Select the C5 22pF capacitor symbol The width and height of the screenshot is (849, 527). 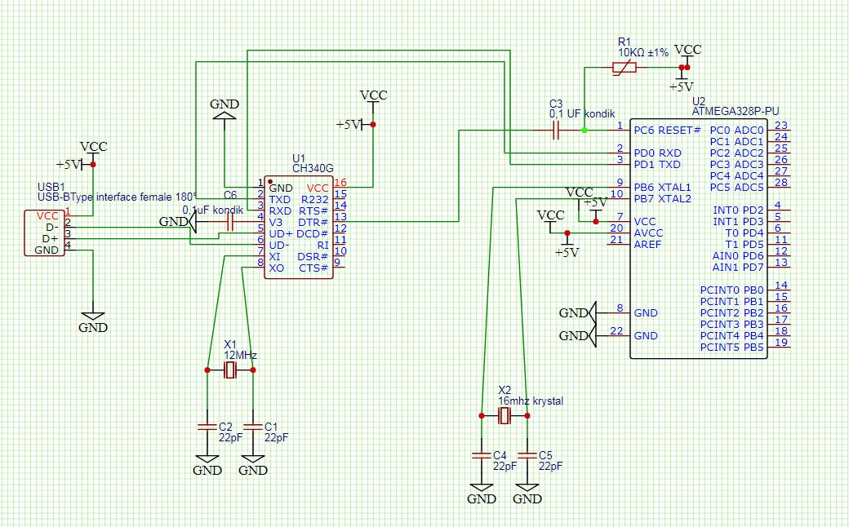(527, 454)
